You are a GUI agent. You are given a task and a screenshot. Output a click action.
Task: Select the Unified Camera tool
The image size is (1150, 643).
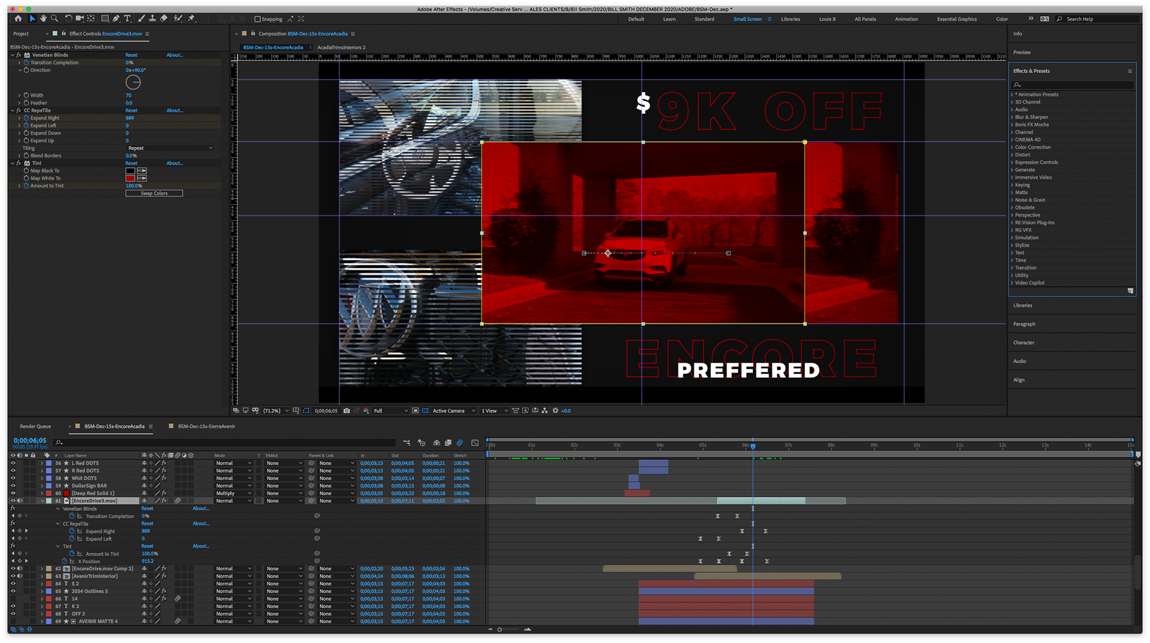(80, 19)
